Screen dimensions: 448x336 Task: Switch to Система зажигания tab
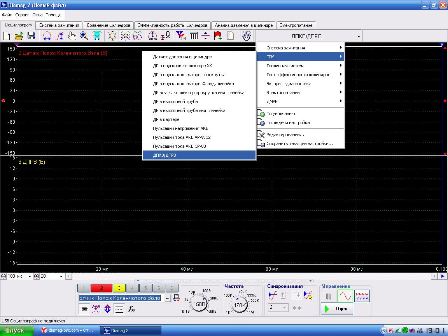tap(59, 25)
